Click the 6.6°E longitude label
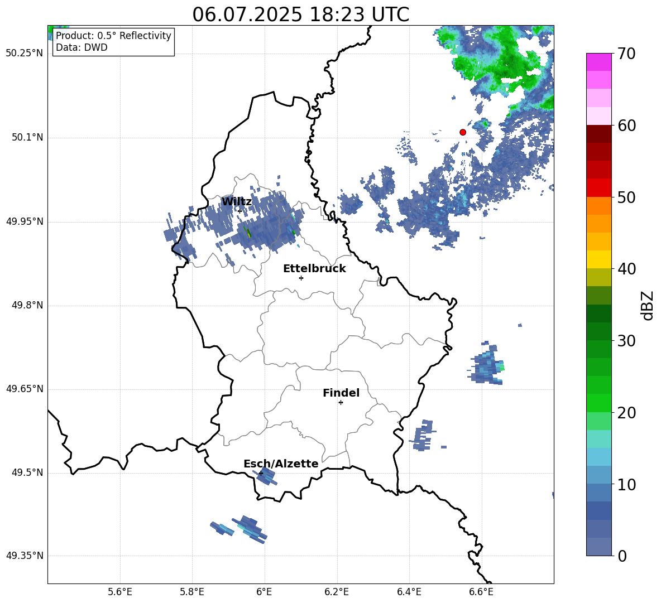 coord(481,592)
